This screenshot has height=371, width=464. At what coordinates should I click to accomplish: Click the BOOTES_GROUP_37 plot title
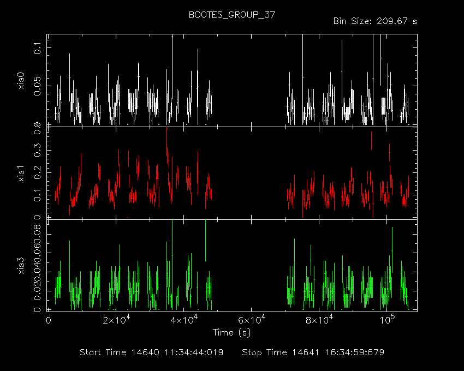click(232, 15)
